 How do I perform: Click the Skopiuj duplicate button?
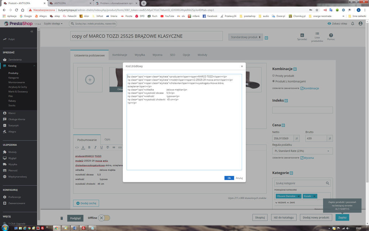click(x=260, y=217)
